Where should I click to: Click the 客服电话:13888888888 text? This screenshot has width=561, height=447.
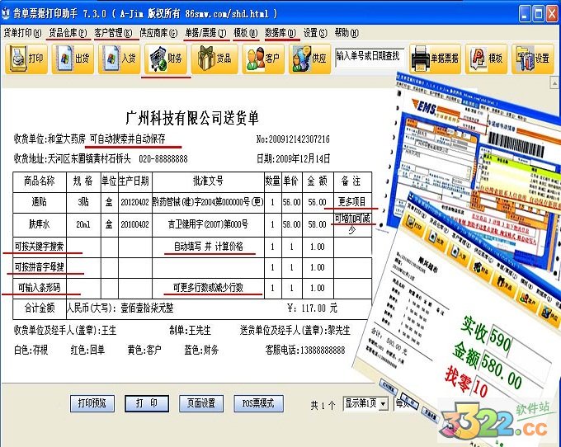[305, 350]
